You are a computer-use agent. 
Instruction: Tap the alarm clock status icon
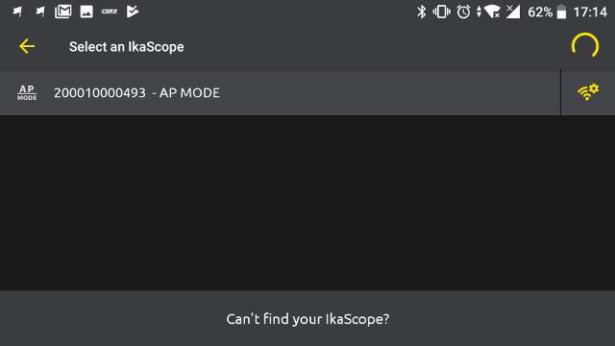463,12
